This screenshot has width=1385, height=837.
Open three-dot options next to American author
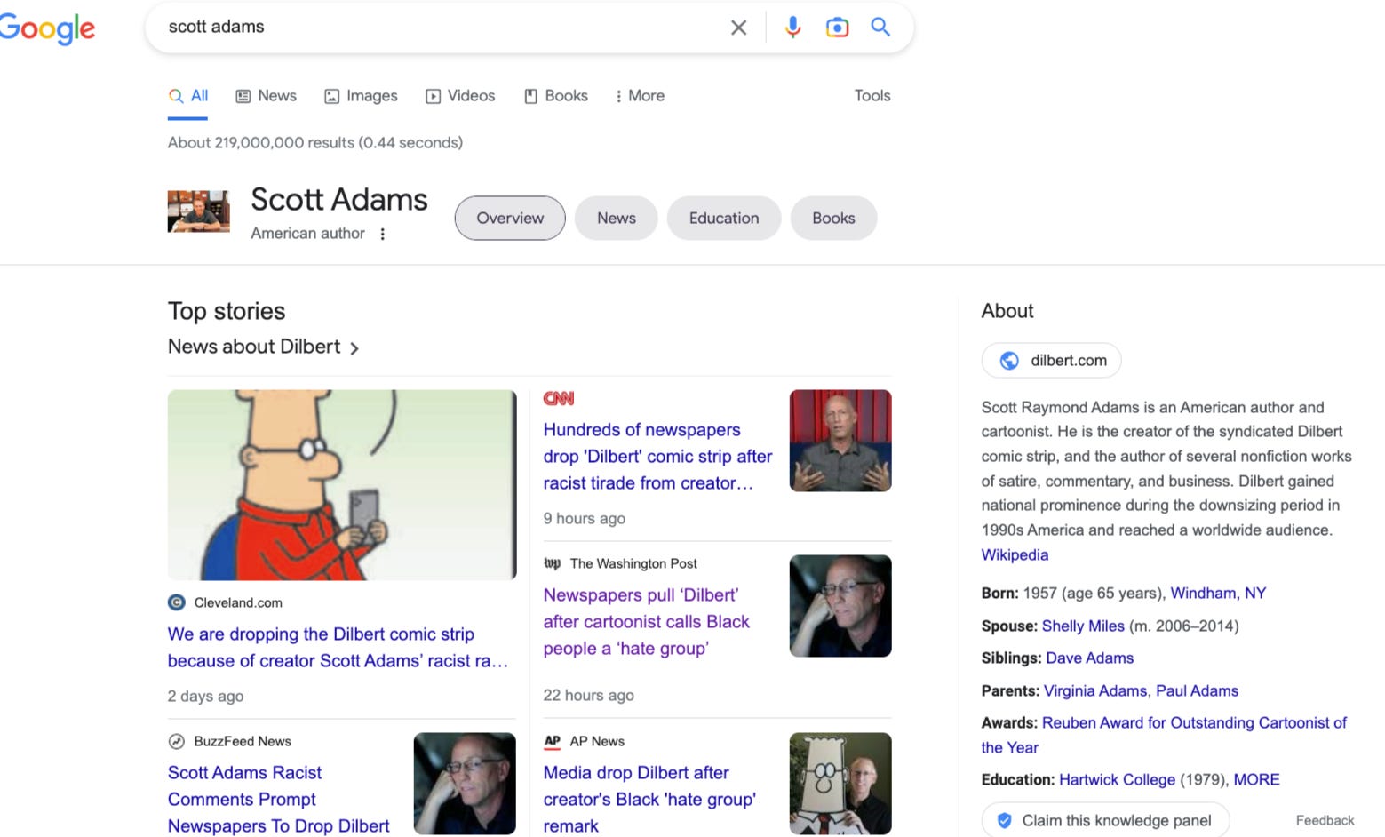coord(383,234)
